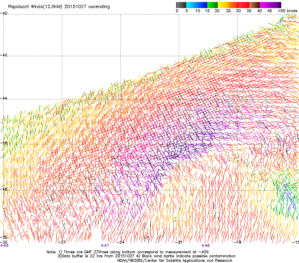The height and width of the screenshot is (263, 299).
Task: Click the purple time label '4:47'
Action: (x=105, y=246)
